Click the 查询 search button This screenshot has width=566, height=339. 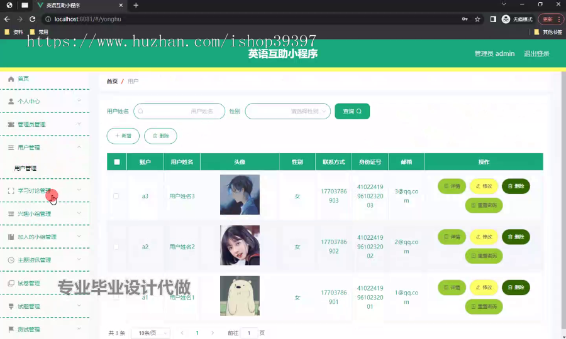click(352, 111)
